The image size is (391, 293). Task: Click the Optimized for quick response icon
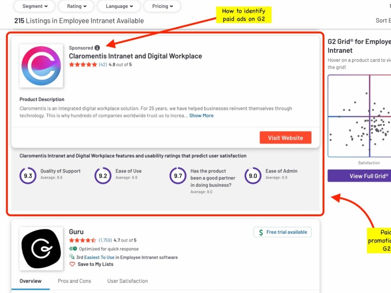click(x=73, y=248)
